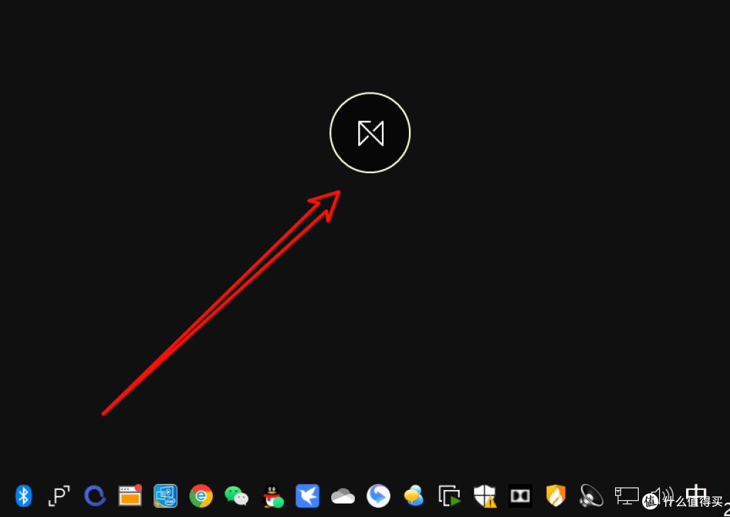Open the gray loudspeaker audio manager icon
Screen dimensions: 730x517
click(591, 496)
